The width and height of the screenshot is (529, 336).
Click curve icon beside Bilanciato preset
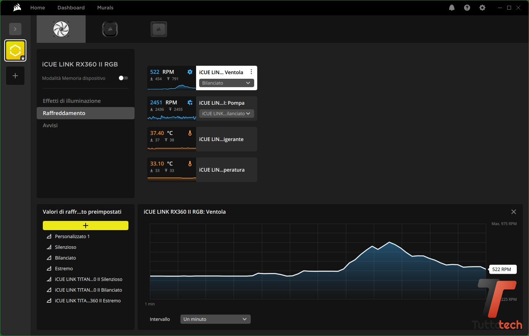[49, 258]
